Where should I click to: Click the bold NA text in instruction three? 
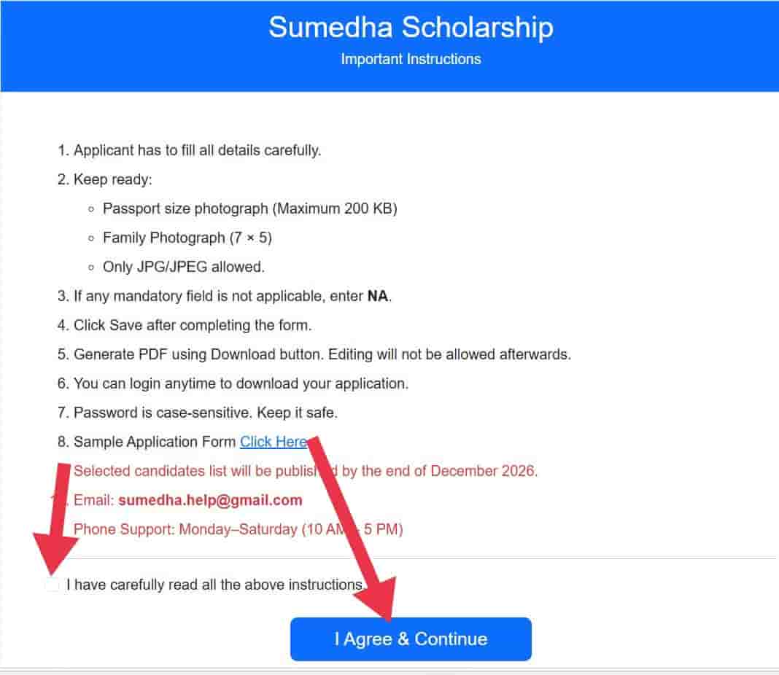click(378, 296)
